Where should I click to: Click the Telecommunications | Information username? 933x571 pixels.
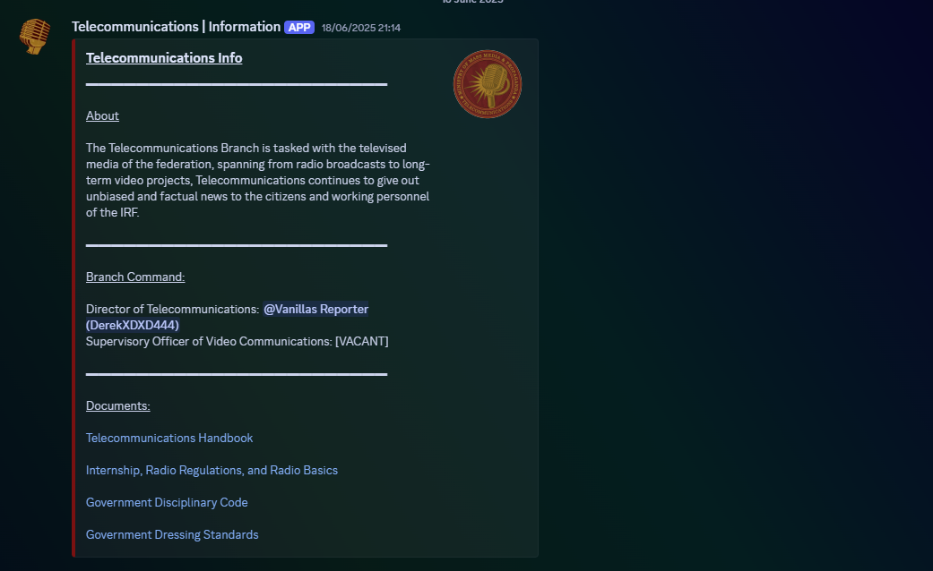(177, 27)
